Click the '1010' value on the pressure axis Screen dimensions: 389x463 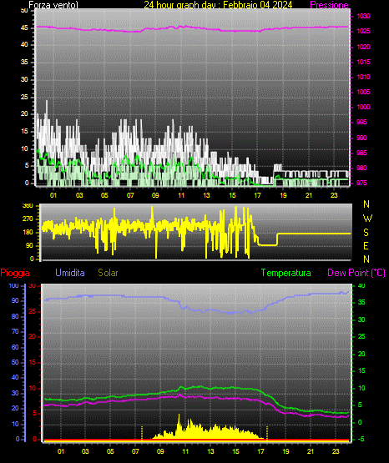tap(363, 77)
